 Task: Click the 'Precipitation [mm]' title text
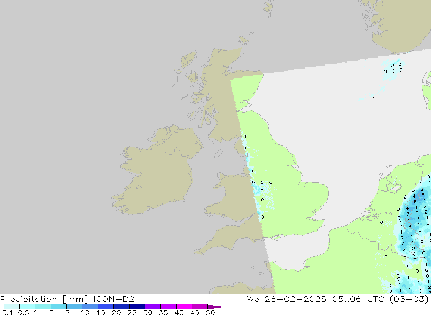pos(44,299)
